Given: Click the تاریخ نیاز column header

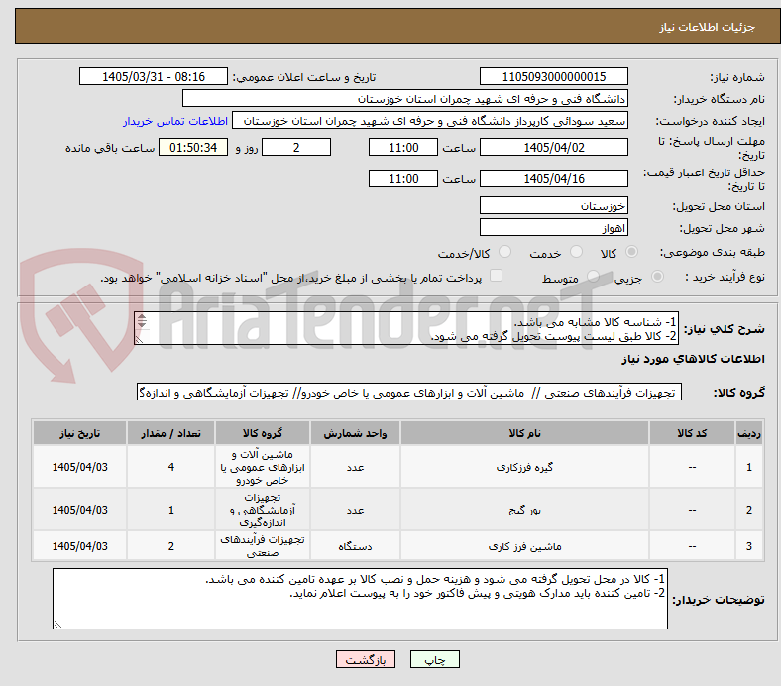Looking at the screenshot, I should [x=79, y=433].
